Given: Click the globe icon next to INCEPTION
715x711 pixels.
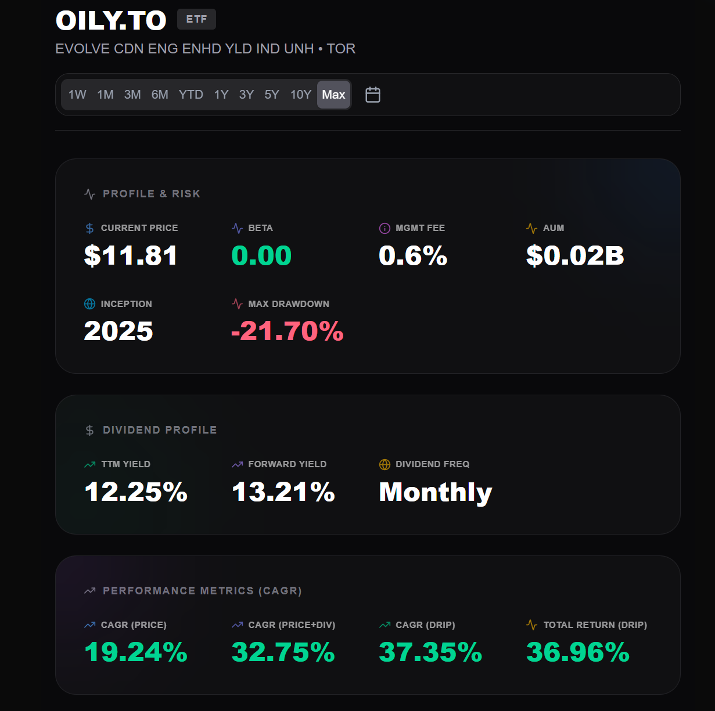Looking at the screenshot, I should pos(90,304).
